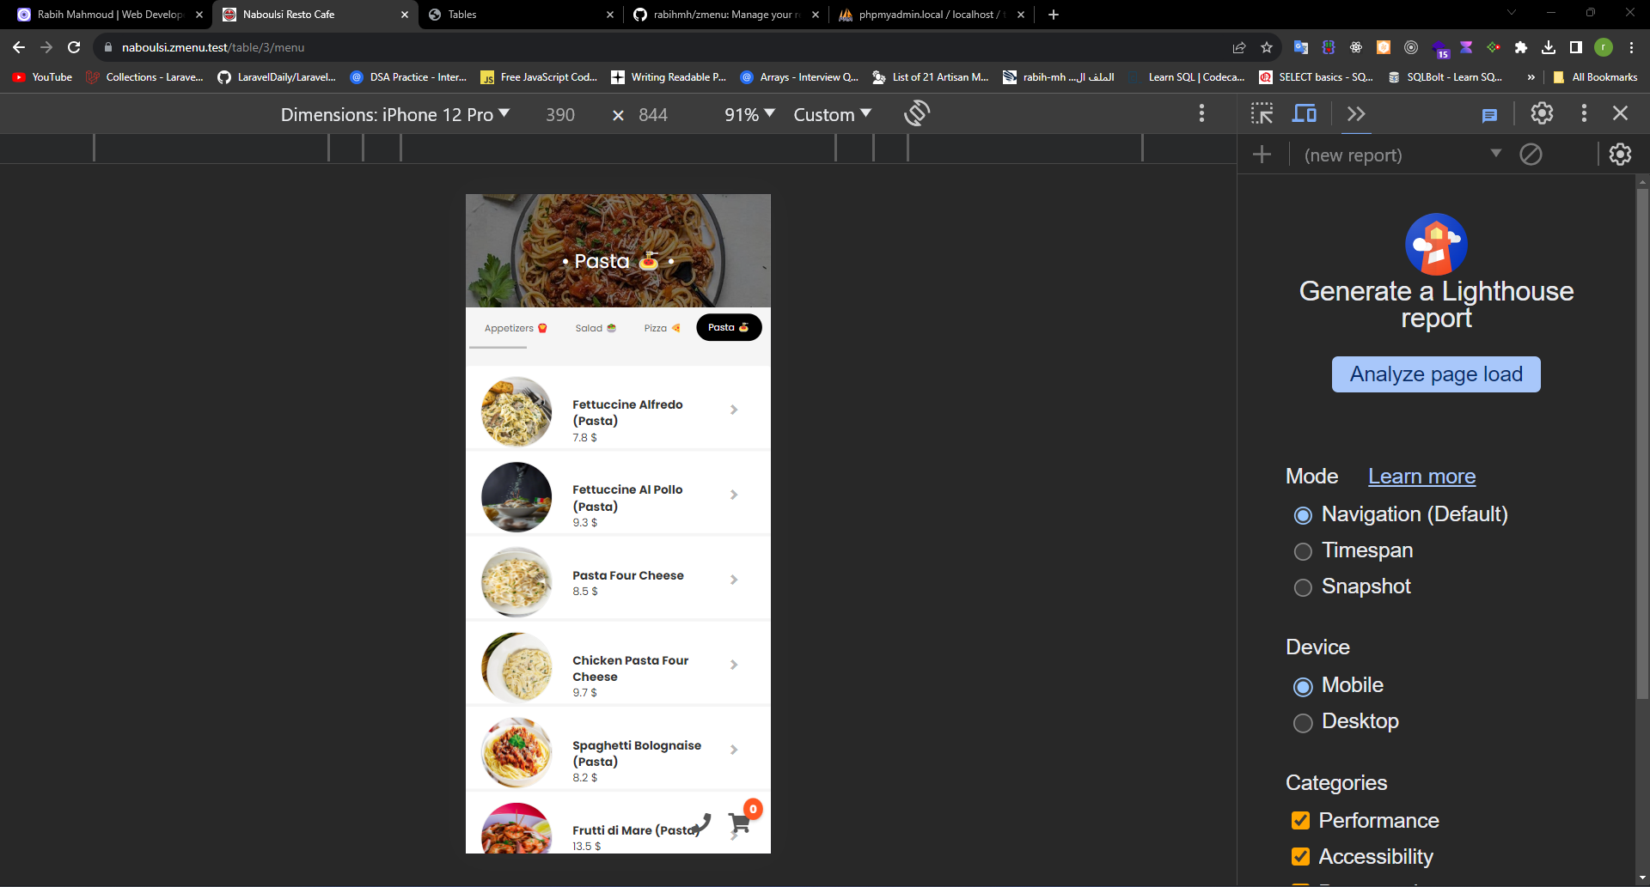Image resolution: width=1650 pixels, height=887 pixels.
Task: Uncheck the Accessibility category
Action: tap(1301, 857)
